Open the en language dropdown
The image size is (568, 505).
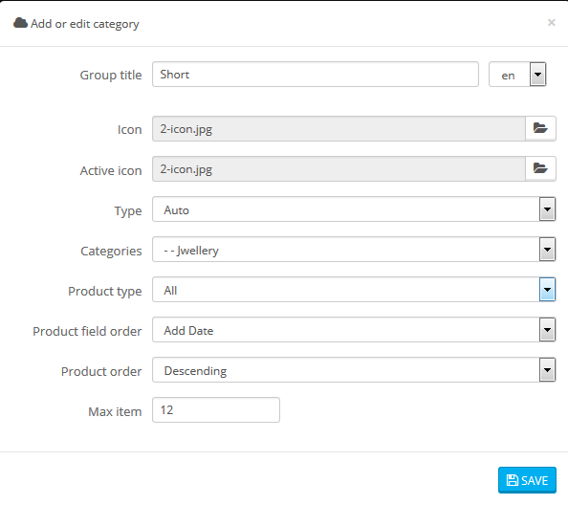tap(517, 75)
